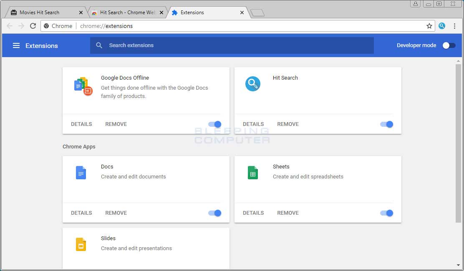
Task: Click the yellow Slides app icon
Action: [x=81, y=244]
